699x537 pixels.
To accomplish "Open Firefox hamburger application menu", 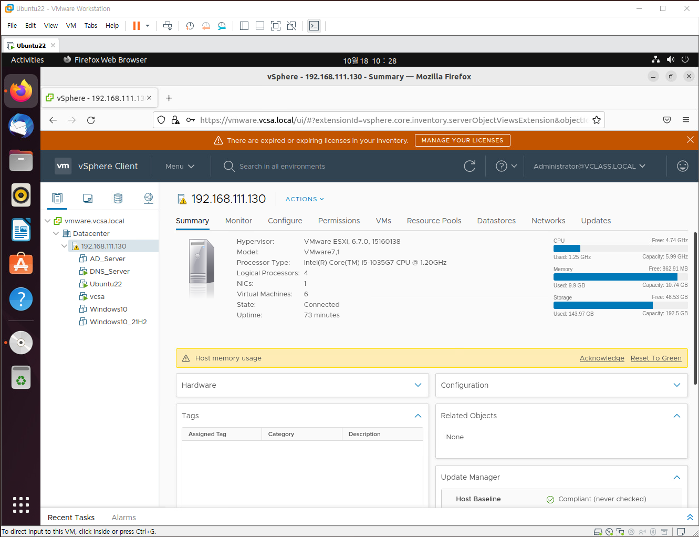I will (686, 120).
